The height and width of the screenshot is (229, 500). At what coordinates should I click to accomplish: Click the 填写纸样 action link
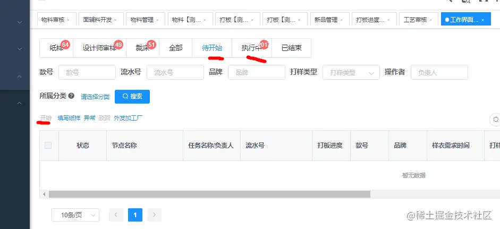[x=69, y=118]
